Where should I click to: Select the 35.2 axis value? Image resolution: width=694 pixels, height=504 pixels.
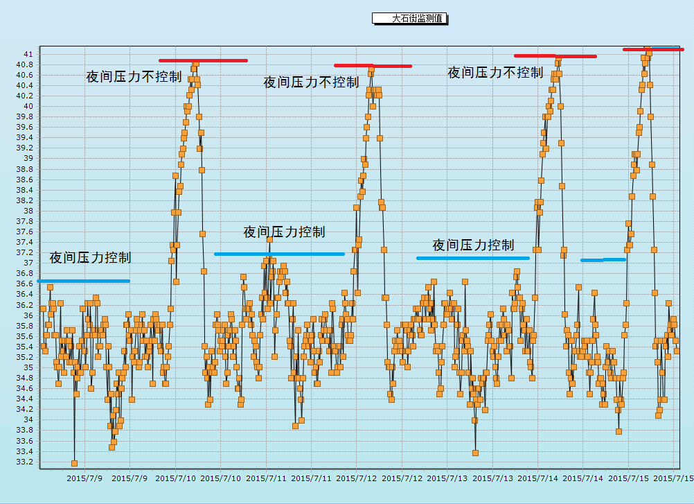25,357
